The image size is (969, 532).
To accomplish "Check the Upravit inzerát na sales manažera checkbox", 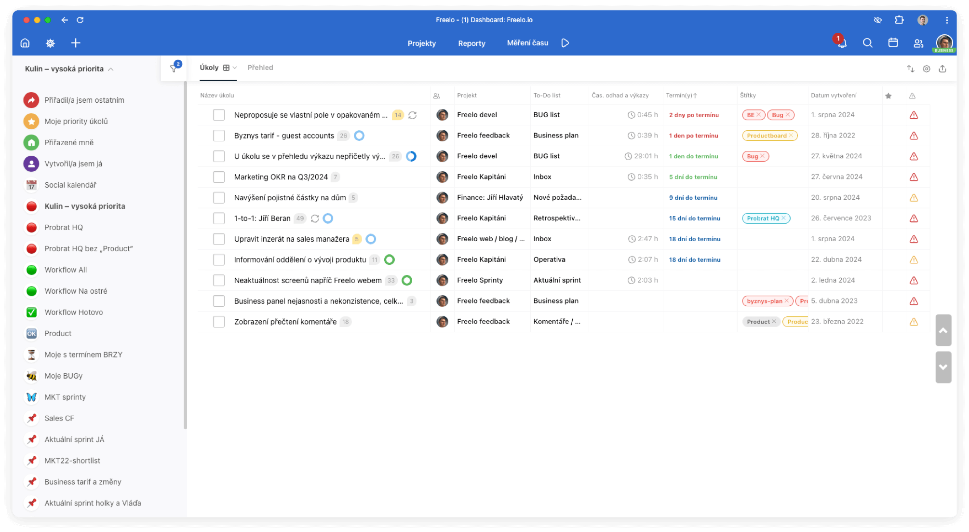I will click(x=219, y=239).
